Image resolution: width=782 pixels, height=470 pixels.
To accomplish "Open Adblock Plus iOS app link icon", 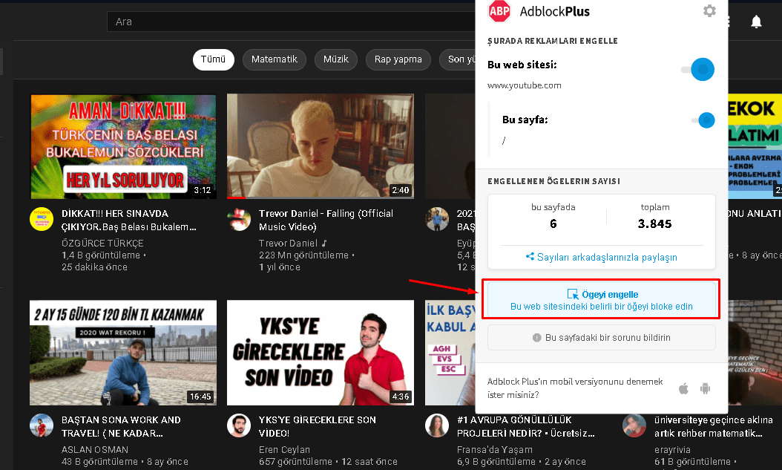I will (684, 388).
